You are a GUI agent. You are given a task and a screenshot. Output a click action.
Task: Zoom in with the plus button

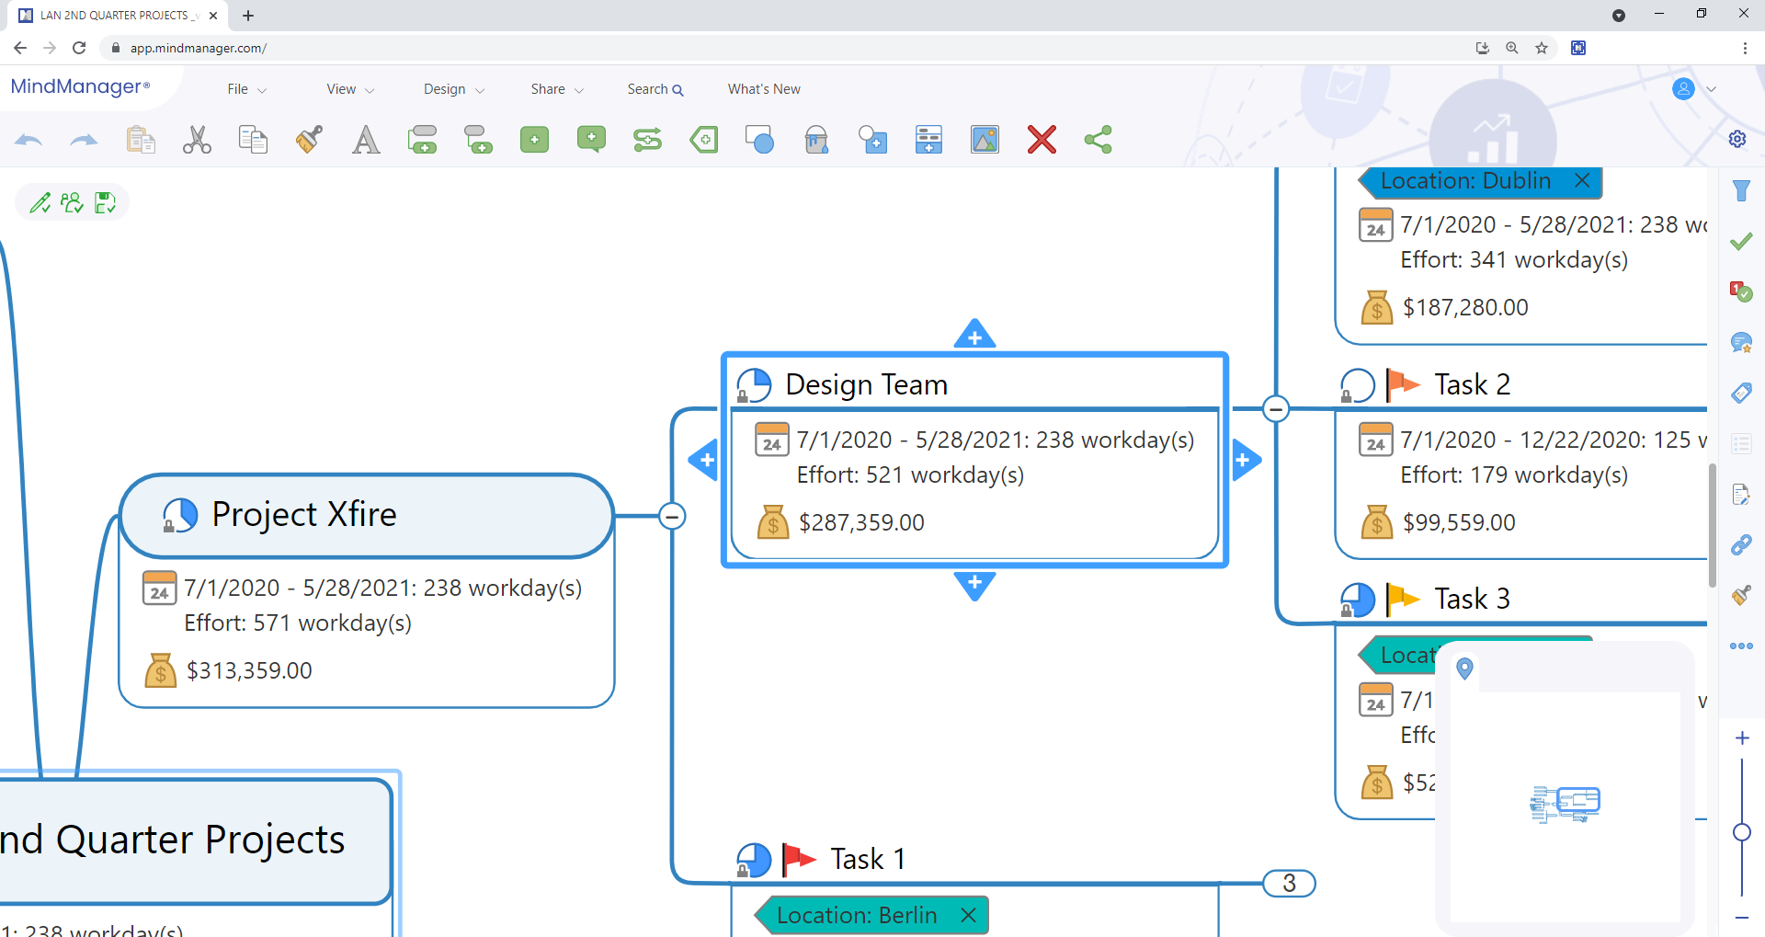(x=1741, y=738)
